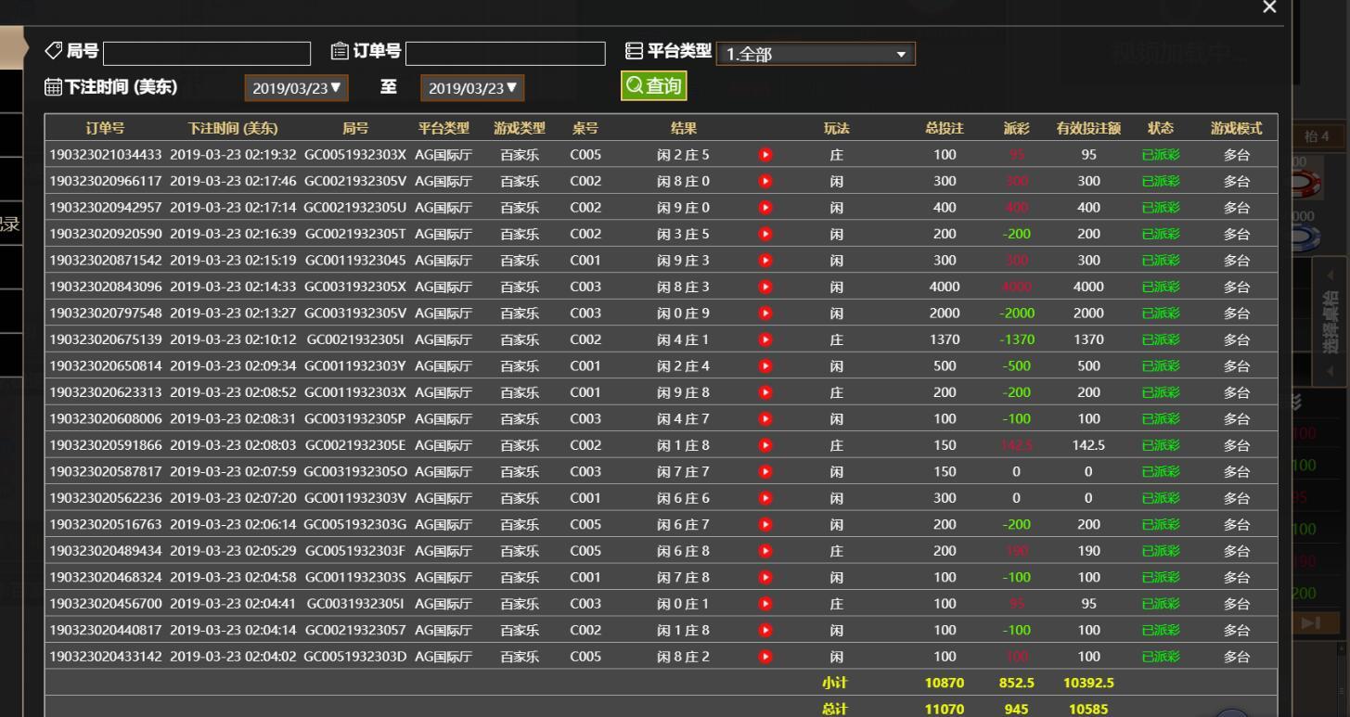
Task: Click the 派彩 column header
Action: [x=1016, y=129]
